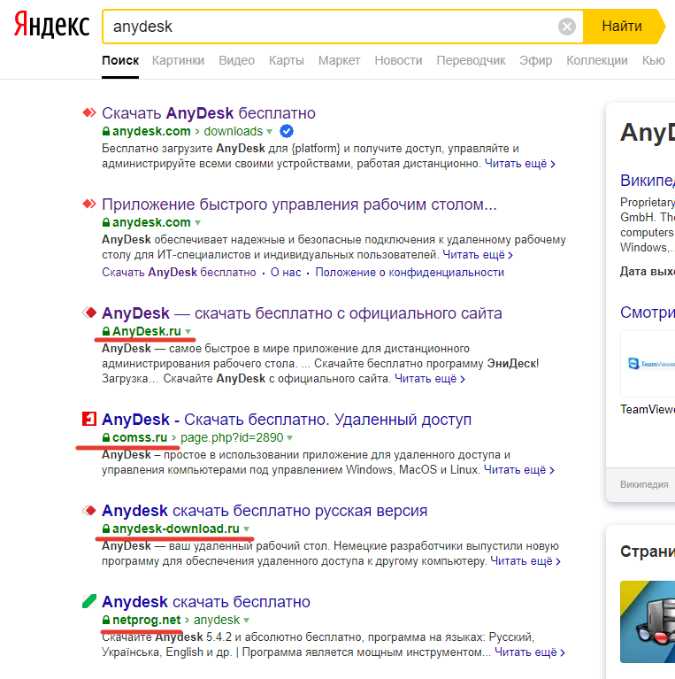Screen dimensions: 675x679
Task: Open 'AnyDesk - Скачать бесплатно. Удаленный доступ'
Action: (287, 420)
